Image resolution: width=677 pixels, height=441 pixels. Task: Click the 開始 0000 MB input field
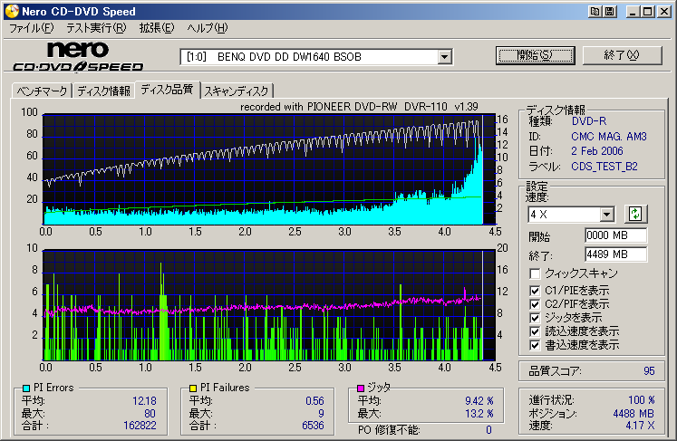click(x=615, y=235)
